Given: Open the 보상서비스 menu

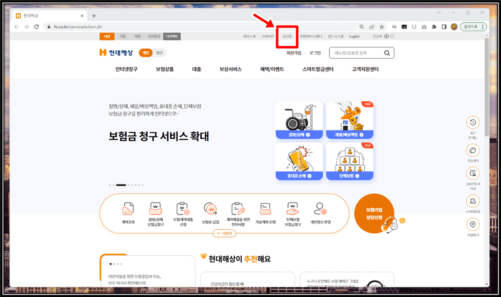Looking at the screenshot, I should [230, 69].
